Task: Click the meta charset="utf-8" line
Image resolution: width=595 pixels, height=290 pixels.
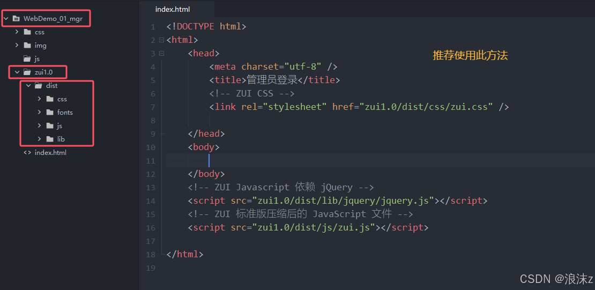Action: tap(273, 67)
